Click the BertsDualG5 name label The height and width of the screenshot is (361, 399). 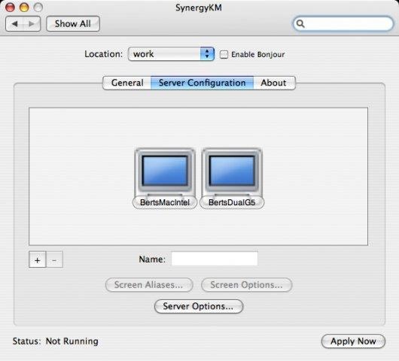tap(232, 202)
